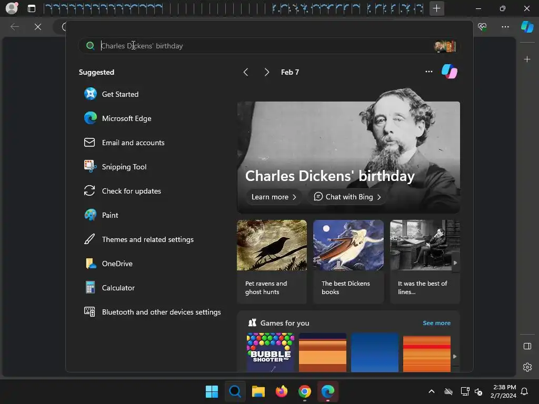Open Pet ravens and ghost hunts card
The height and width of the screenshot is (404, 539).
[x=272, y=261]
